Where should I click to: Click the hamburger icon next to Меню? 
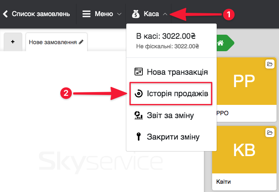(86, 14)
